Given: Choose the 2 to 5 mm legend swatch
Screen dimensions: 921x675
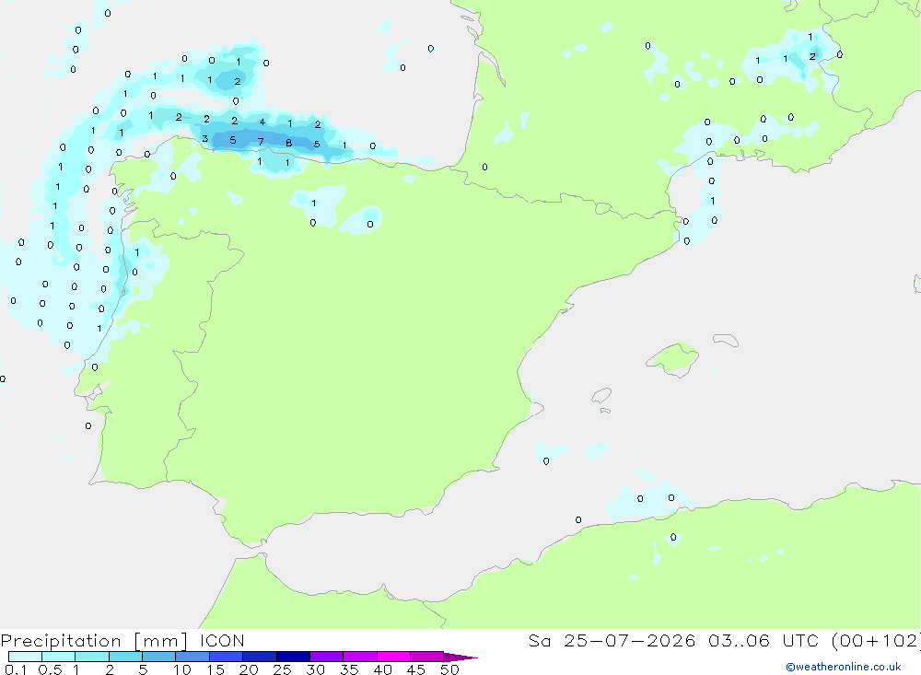Looking at the screenshot, I should pyautogui.click(x=125, y=657).
